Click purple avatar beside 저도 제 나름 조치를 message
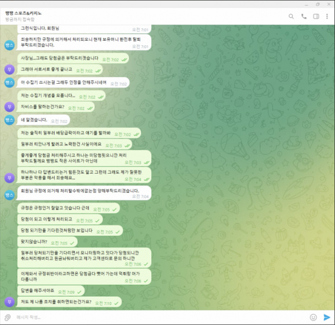The image size is (335, 325). (x=9, y=302)
